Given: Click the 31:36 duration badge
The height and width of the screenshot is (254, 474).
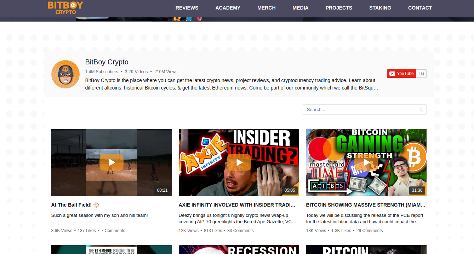Looking at the screenshot, I should 417,190.
